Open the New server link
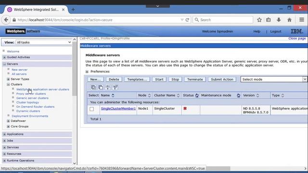This screenshot has width=308, height=173. pyautogui.click(x=19, y=70)
